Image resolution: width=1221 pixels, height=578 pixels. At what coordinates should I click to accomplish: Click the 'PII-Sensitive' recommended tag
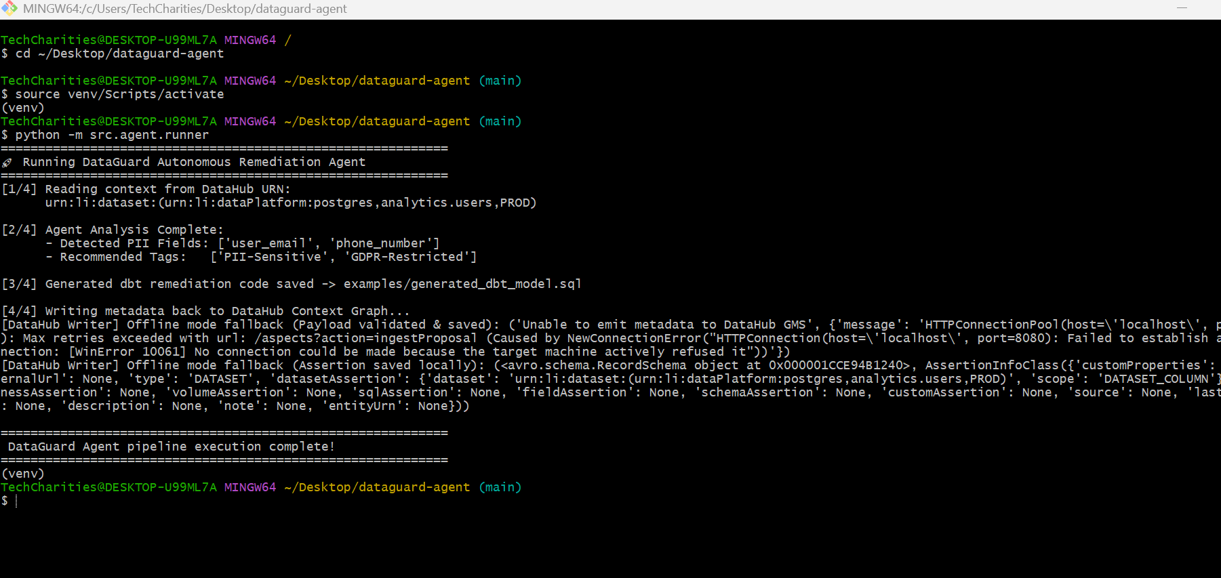273,257
